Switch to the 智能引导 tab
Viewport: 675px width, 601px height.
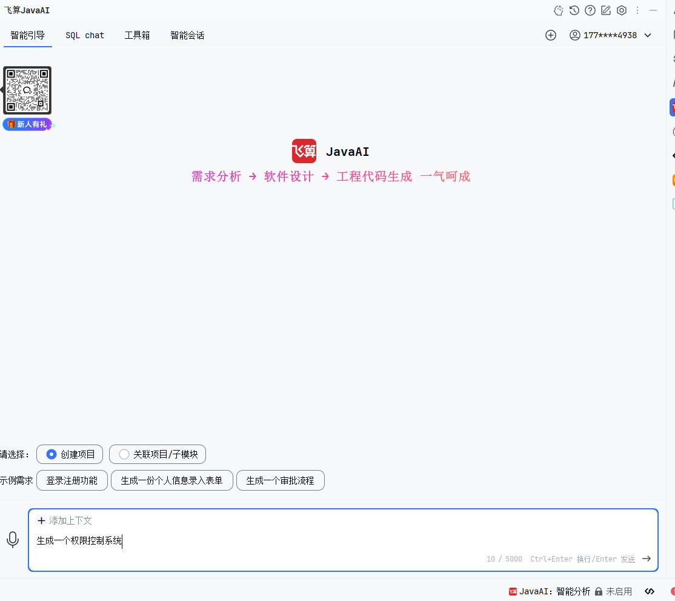pyautogui.click(x=27, y=35)
